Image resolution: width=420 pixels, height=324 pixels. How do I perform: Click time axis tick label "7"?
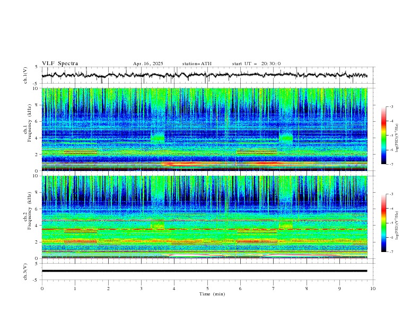pos(273,289)
